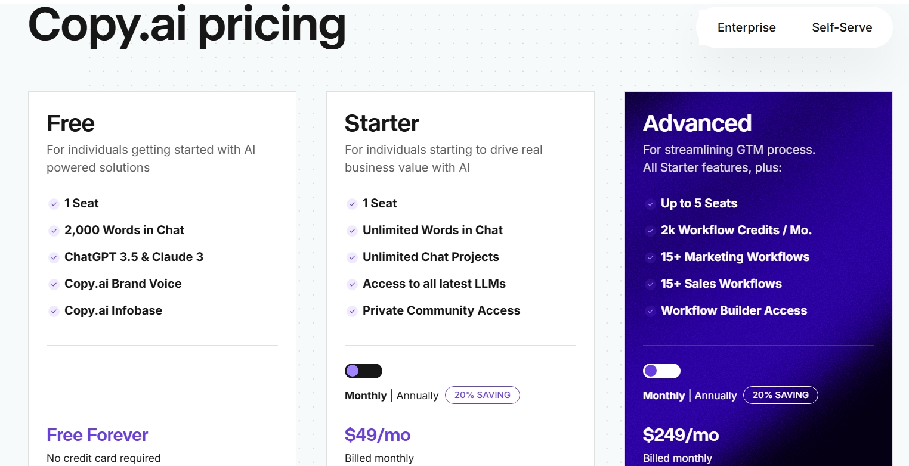Click checkmark icon beside Free plan 1 Seat
The image size is (909, 466).
[x=54, y=204]
